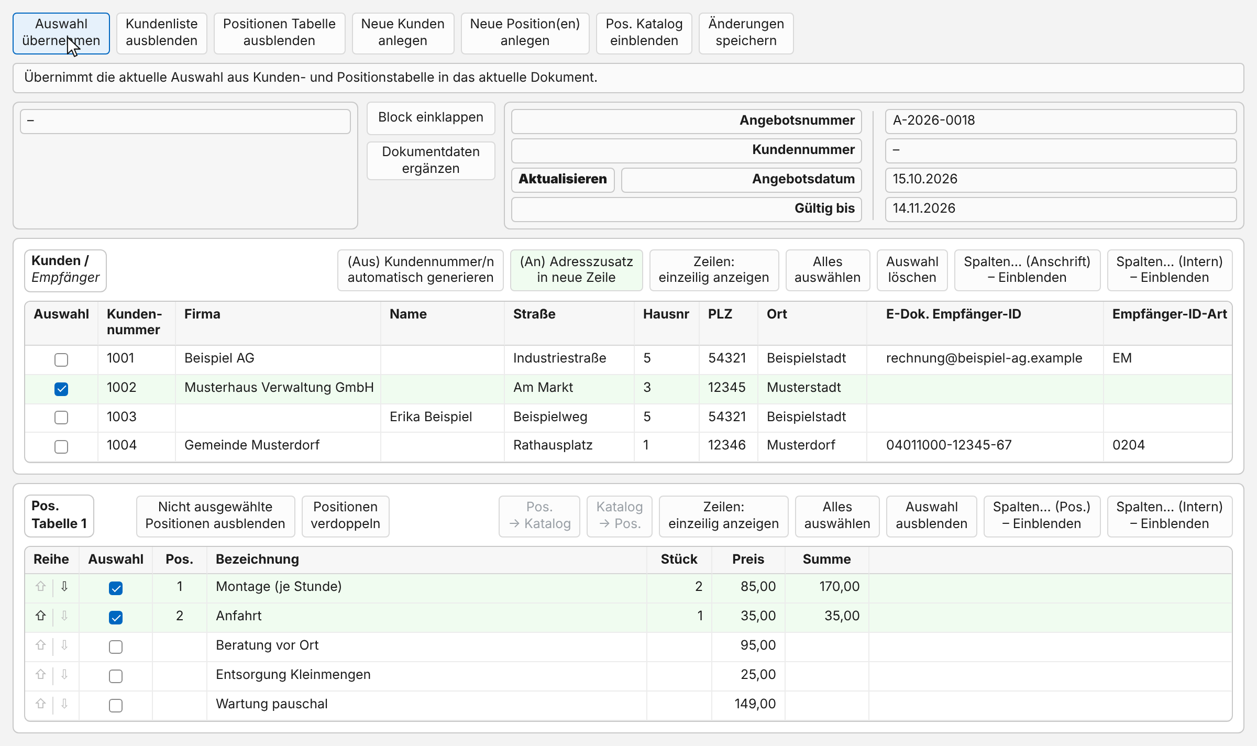Viewport: 1257px width, 746px height.
Task: Select customer 1001 Beispiel AG checkbox
Action: point(61,360)
